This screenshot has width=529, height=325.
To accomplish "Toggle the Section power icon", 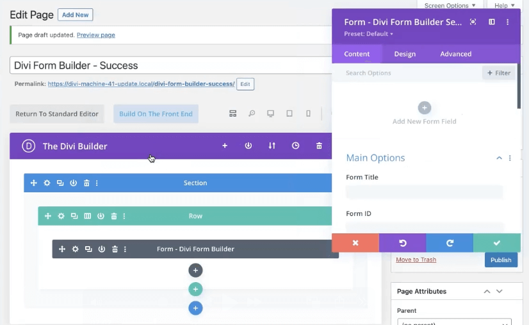I will [73, 183].
